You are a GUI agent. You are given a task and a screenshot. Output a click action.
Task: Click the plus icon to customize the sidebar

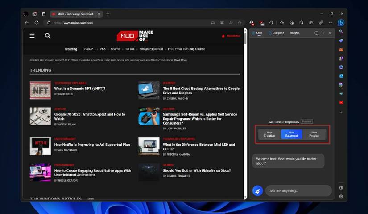tap(341, 112)
